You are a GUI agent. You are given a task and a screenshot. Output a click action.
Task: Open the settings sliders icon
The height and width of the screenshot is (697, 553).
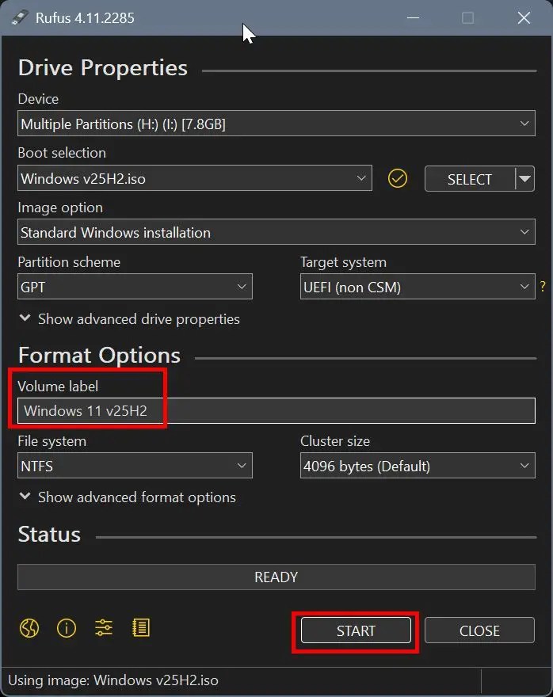pos(104,628)
